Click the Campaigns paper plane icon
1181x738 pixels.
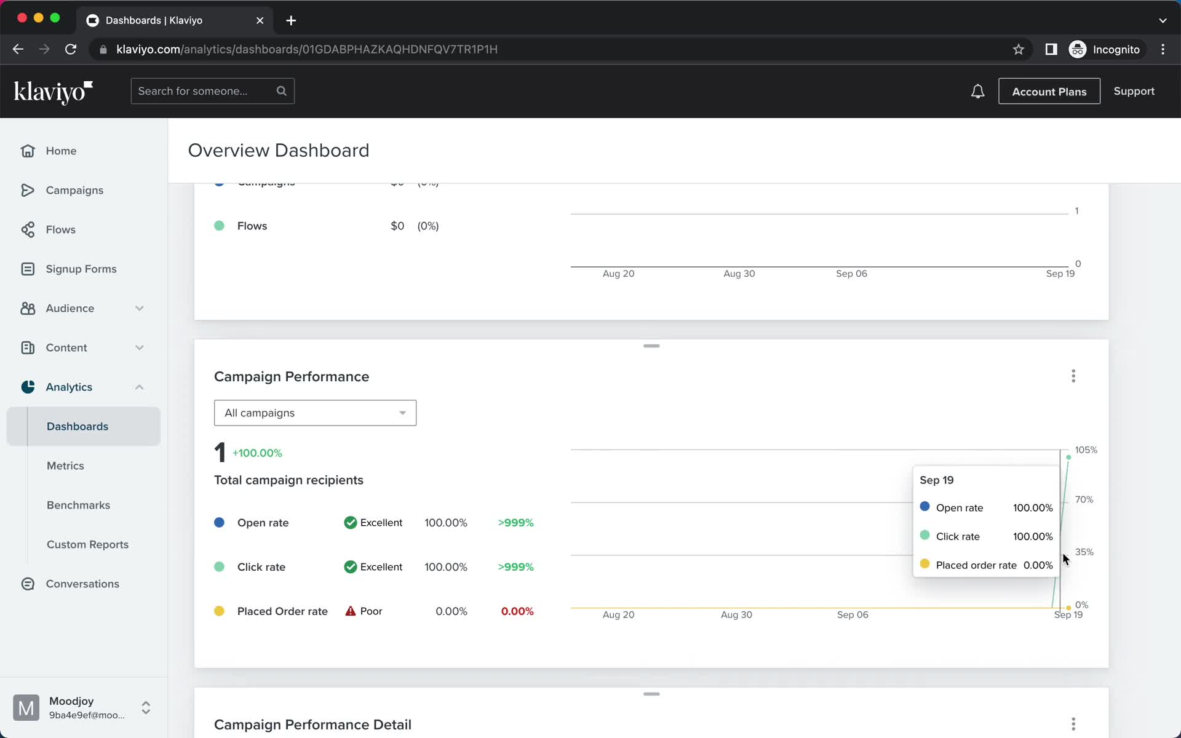coord(28,190)
